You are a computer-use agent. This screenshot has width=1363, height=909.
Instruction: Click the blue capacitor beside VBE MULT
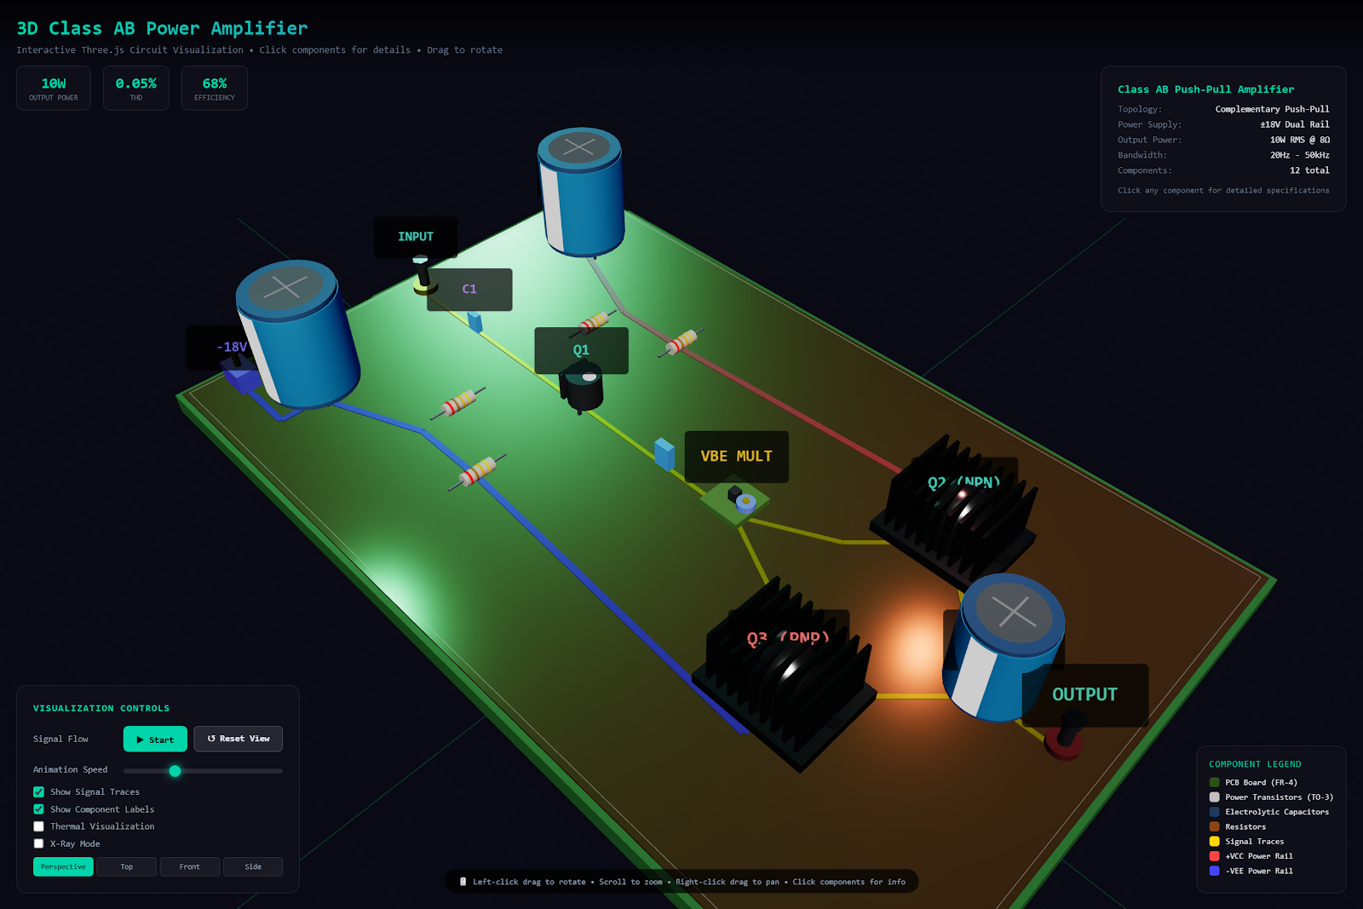coord(664,453)
